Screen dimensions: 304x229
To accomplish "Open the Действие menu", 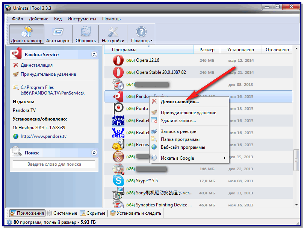I will [38, 19].
